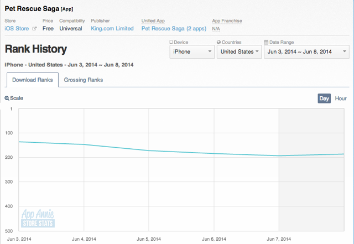Screen dimensions: 354x244
Task: Click the N/A App Franchise value
Action: coord(216,29)
